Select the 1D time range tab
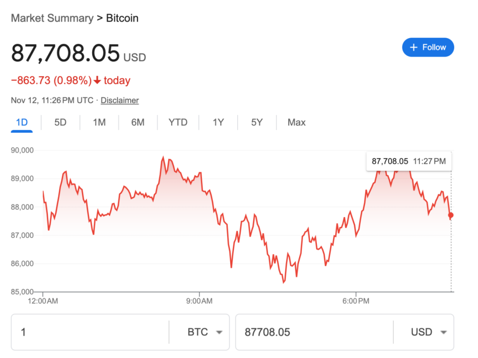Image resolution: width=478 pixels, height=358 pixels. click(22, 122)
